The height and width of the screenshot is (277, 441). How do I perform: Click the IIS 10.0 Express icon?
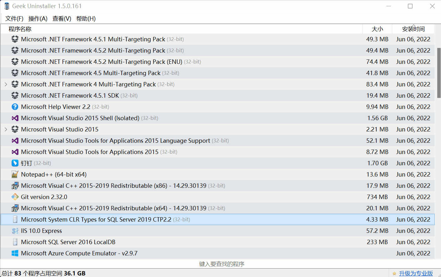click(x=15, y=231)
